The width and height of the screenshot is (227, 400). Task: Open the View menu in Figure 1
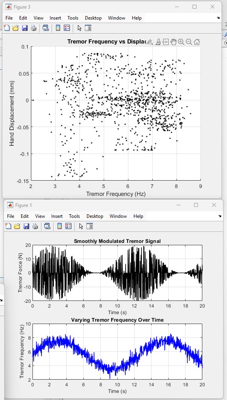pyautogui.click(x=40, y=216)
